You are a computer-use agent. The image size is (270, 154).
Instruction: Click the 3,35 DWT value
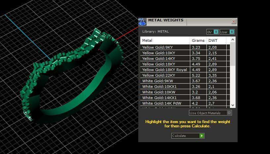click(212, 75)
